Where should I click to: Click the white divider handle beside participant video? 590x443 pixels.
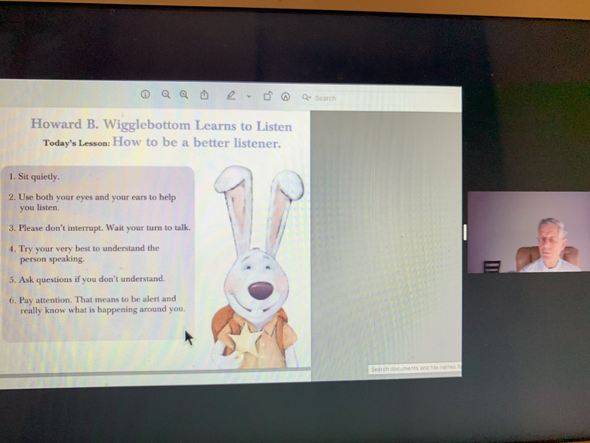pyautogui.click(x=465, y=232)
